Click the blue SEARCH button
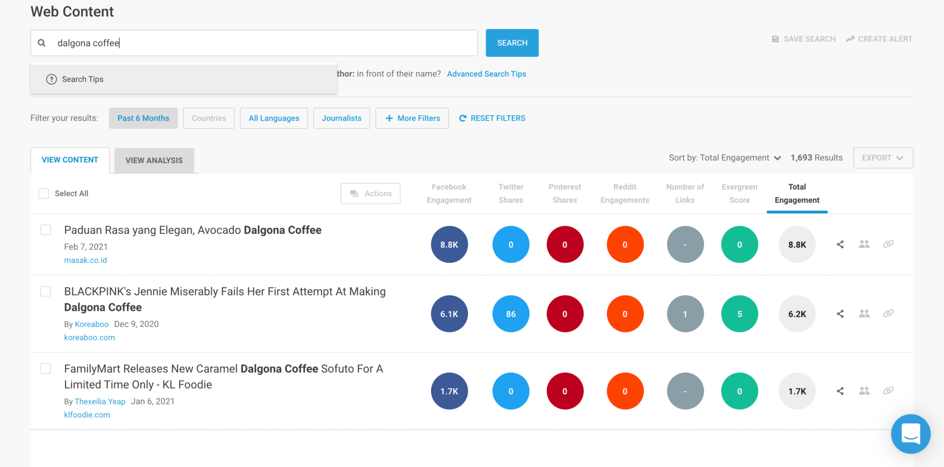The height and width of the screenshot is (467, 944). tap(512, 43)
